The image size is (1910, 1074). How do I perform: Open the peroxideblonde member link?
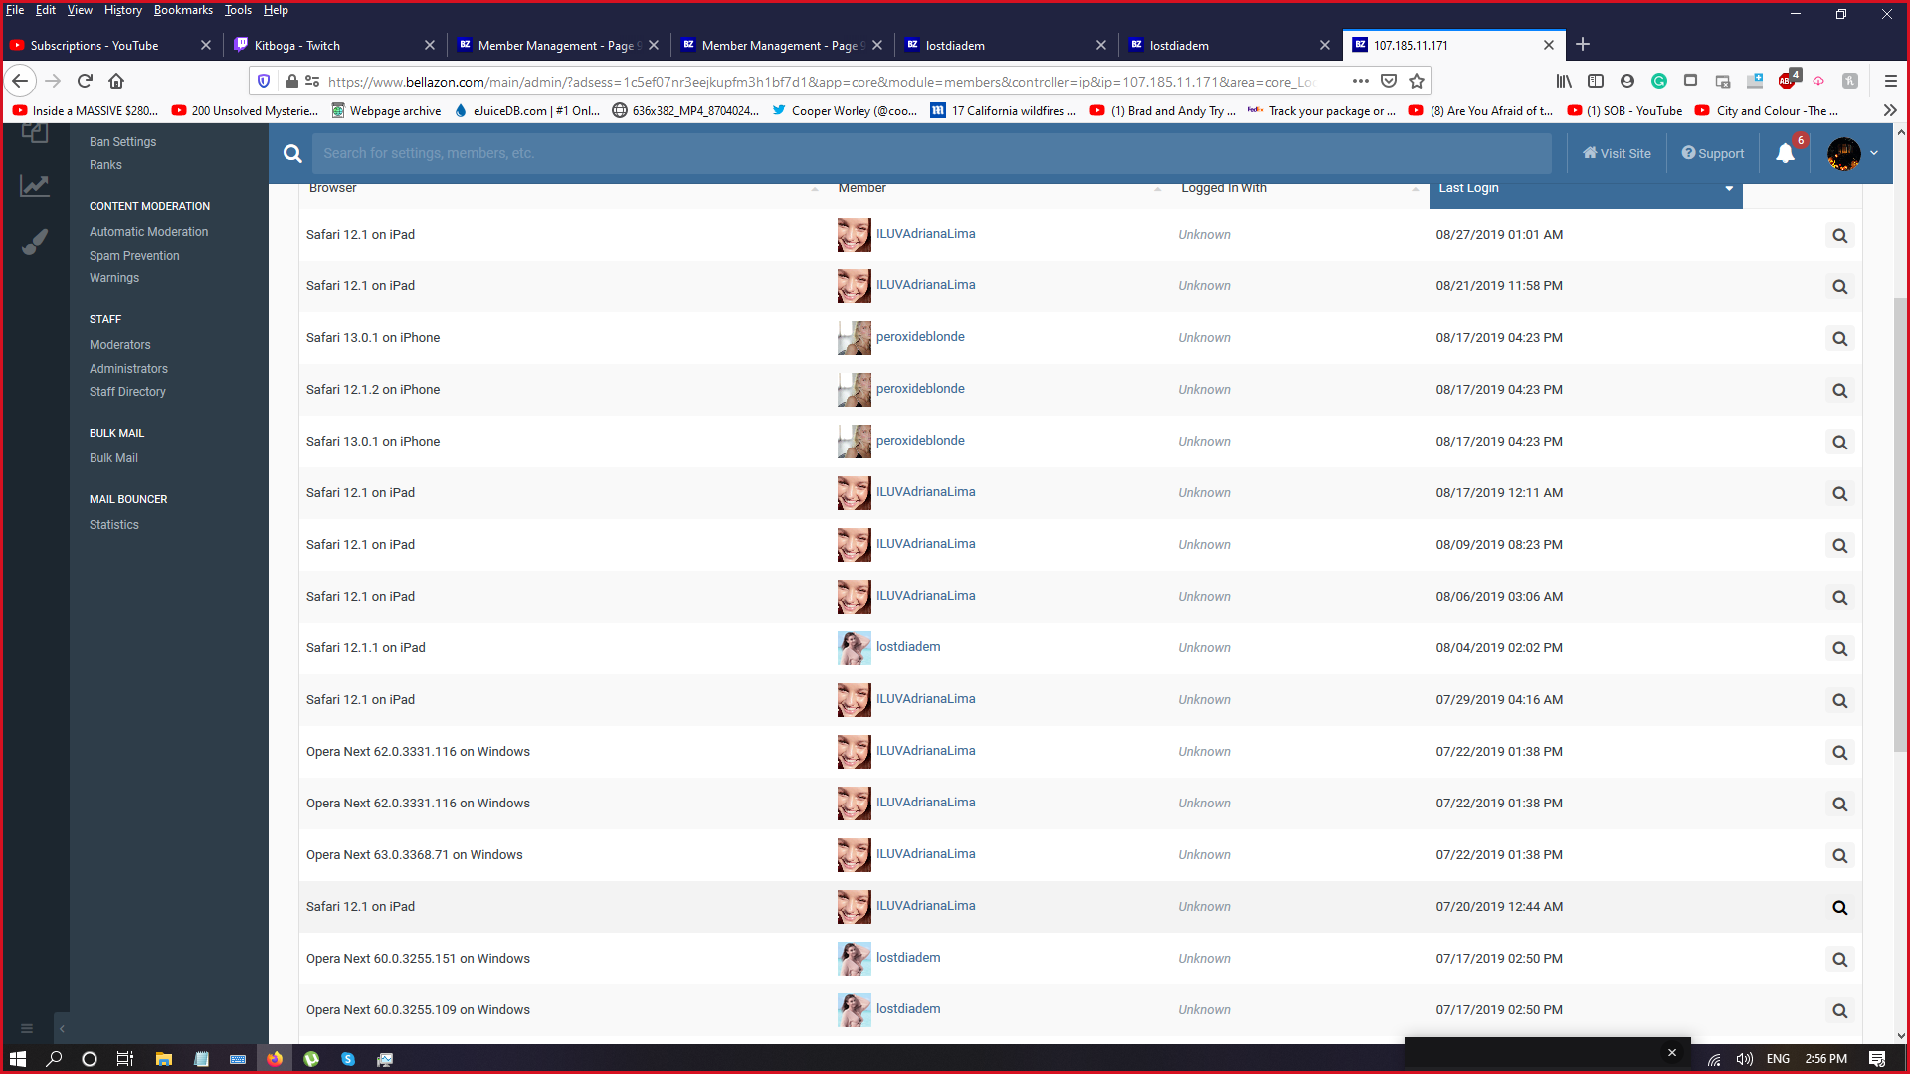pos(920,337)
